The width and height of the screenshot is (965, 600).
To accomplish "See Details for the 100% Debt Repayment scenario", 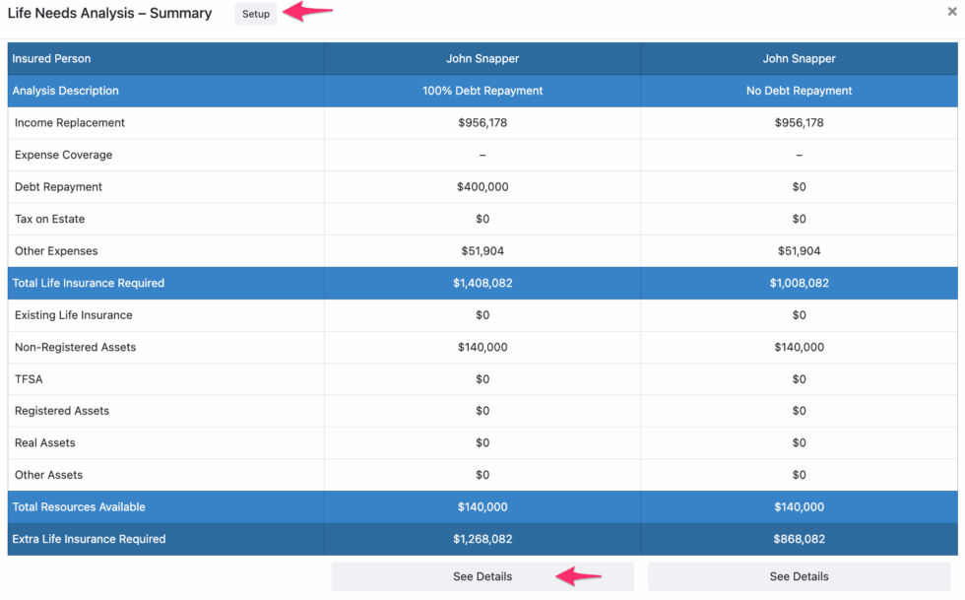I will pyautogui.click(x=482, y=576).
